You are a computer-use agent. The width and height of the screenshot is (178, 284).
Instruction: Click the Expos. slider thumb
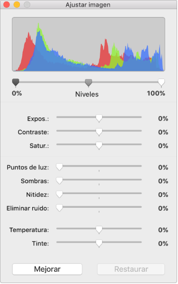tap(99, 118)
